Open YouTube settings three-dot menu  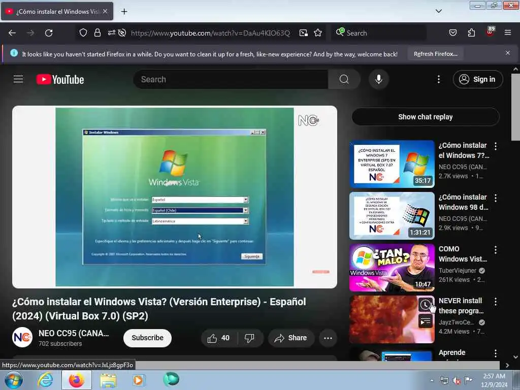pos(438,79)
